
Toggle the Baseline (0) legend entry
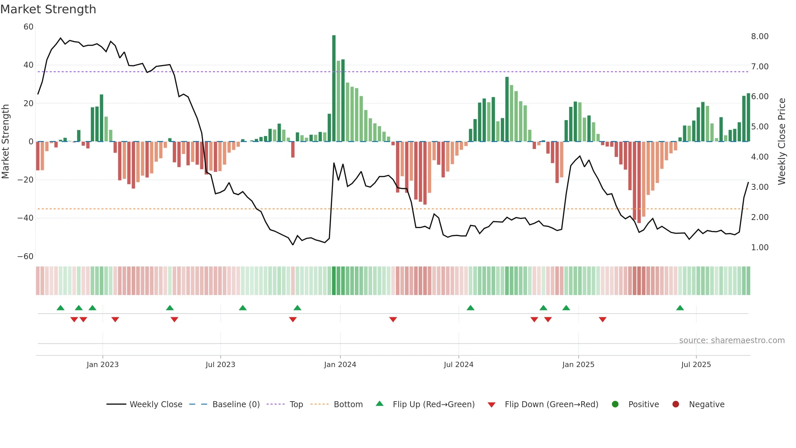(x=224, y=404)
